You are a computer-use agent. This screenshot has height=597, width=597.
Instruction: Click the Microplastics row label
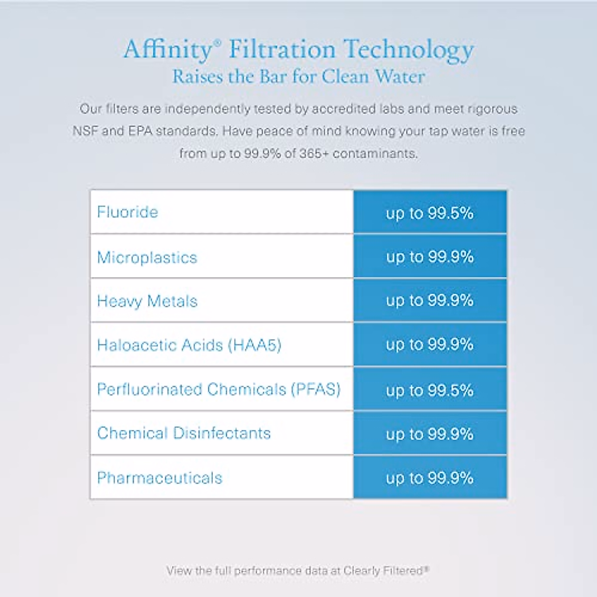click(147, 257)
